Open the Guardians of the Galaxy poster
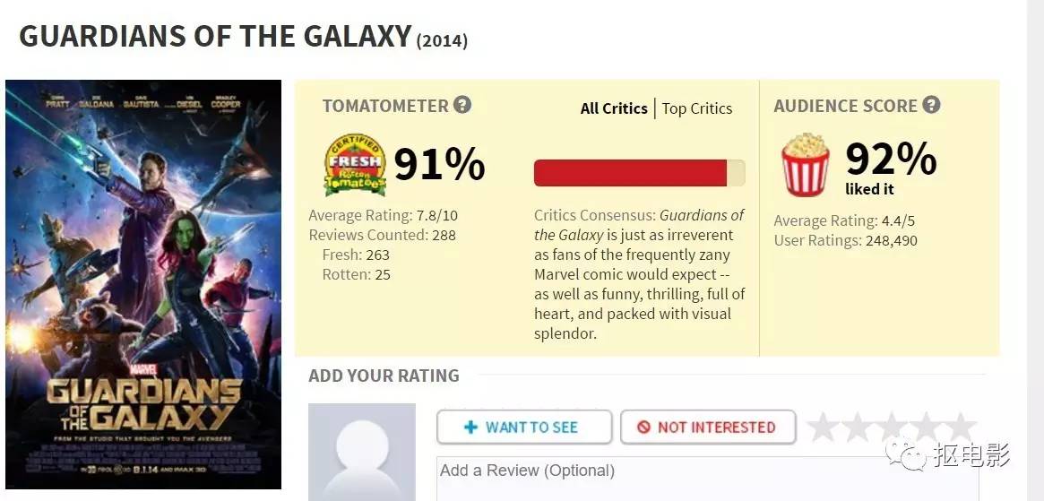The image size is (1044, 501). 143,285
